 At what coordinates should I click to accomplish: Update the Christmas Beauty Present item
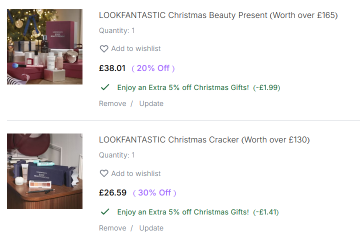(x=151, y=103)
